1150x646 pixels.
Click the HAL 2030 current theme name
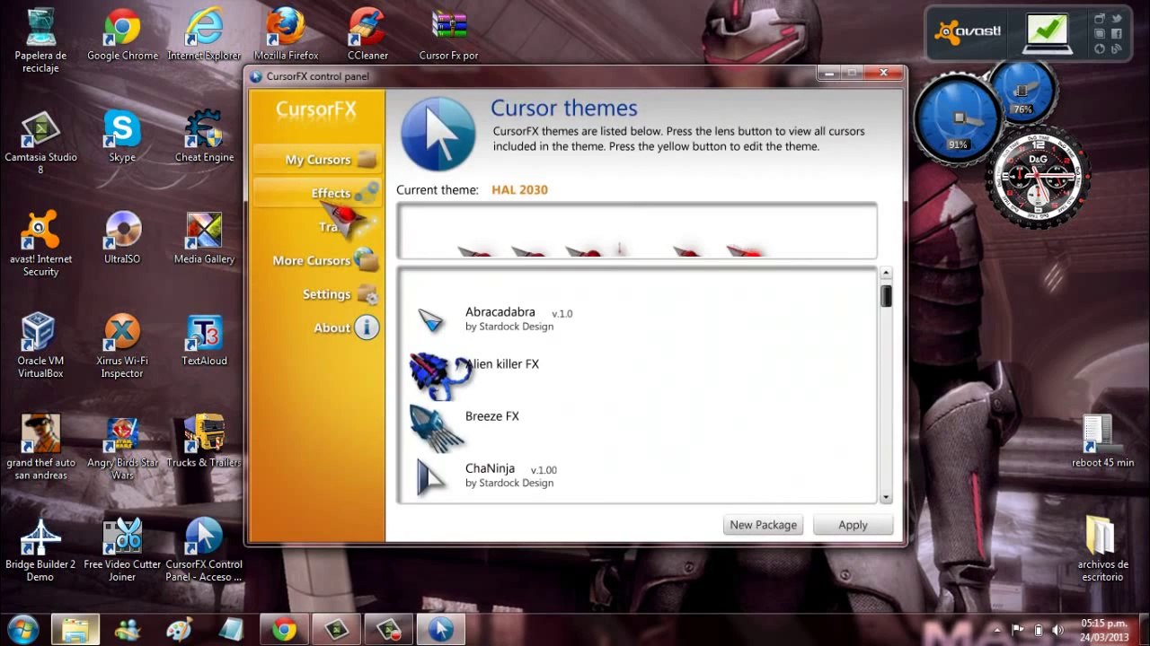519,190
